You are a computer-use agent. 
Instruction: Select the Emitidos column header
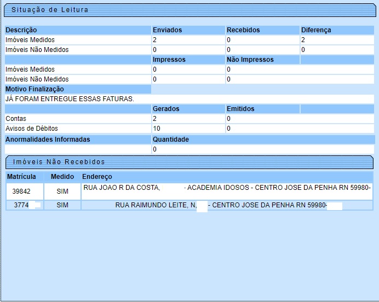point(240,109)
